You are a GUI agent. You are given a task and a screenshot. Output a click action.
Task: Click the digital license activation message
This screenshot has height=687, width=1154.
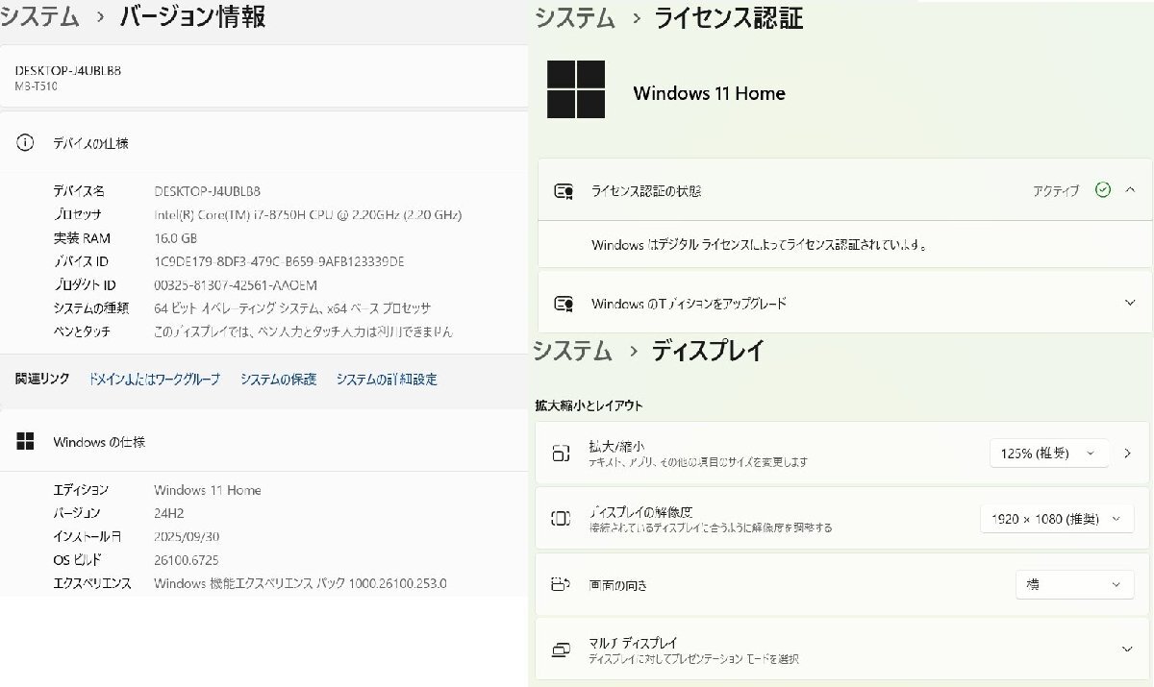point(760,245)
